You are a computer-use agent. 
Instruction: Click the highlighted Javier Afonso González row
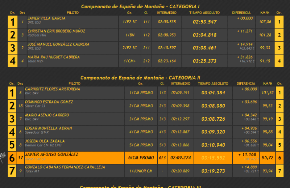[51, 154]
